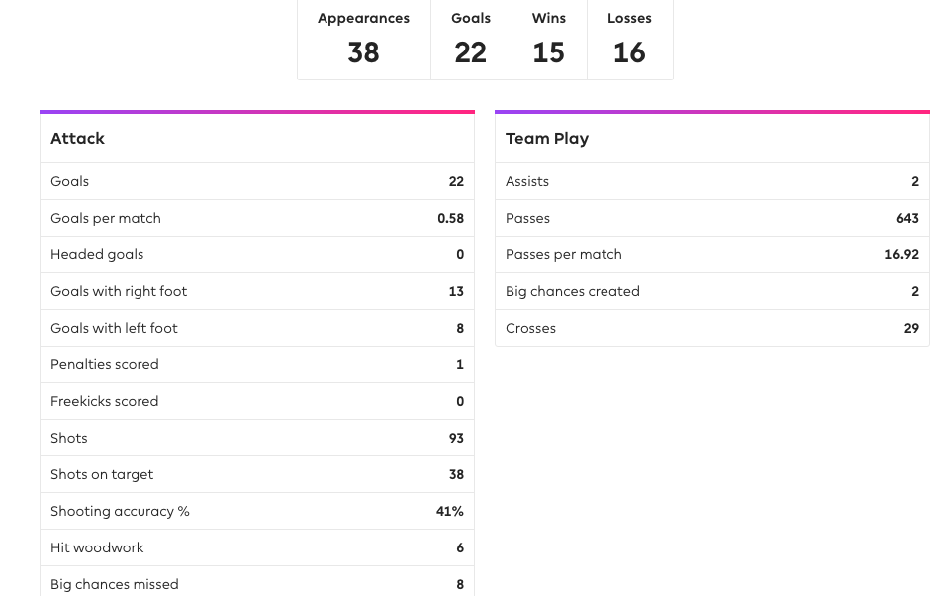Screen dimensions: 931x596
Task: Select the Shooting accuracy % row
Action: pos(256,511)
